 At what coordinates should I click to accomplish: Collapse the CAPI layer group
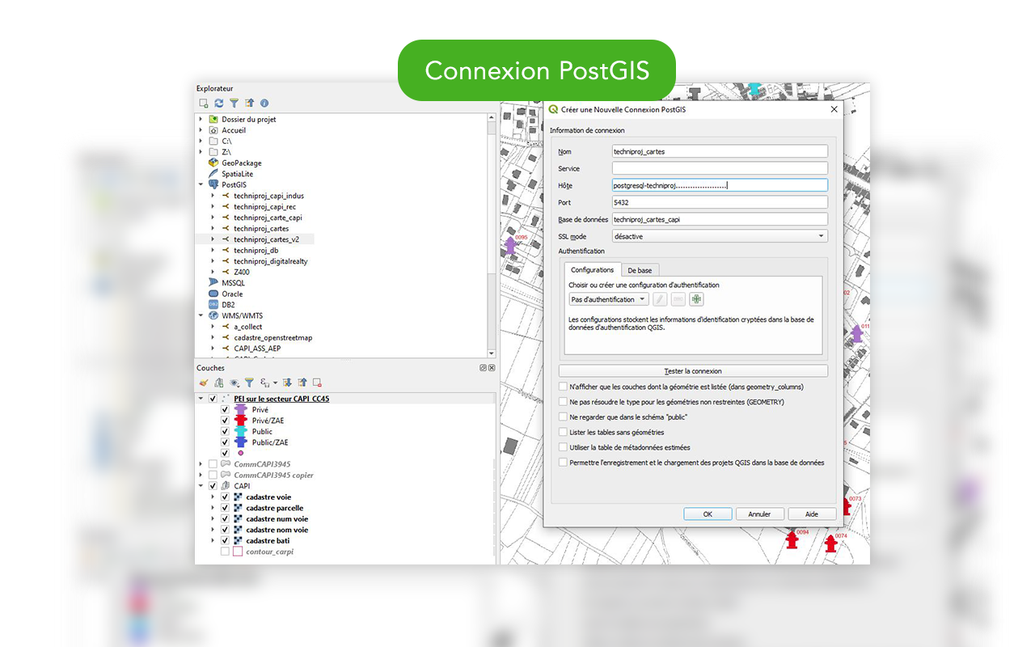pos(201,486)
